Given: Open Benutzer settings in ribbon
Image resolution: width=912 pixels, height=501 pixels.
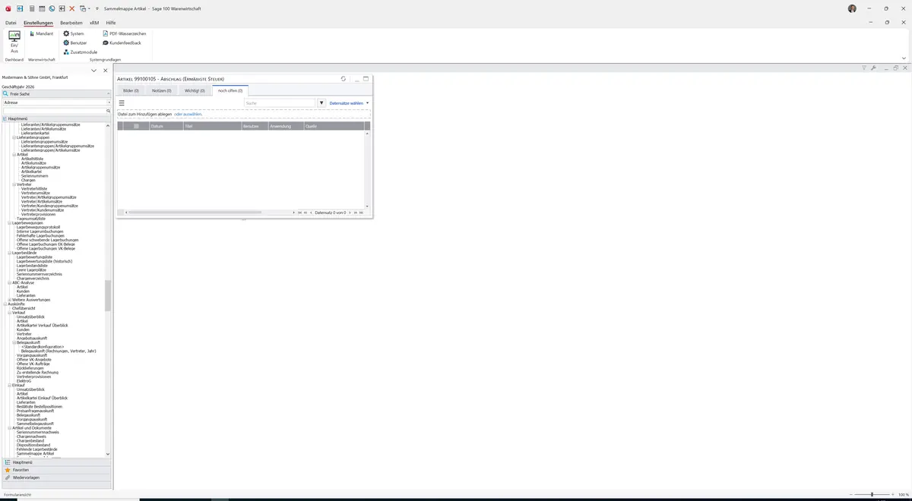Looking at the screenshot, I should coord(75,43).
